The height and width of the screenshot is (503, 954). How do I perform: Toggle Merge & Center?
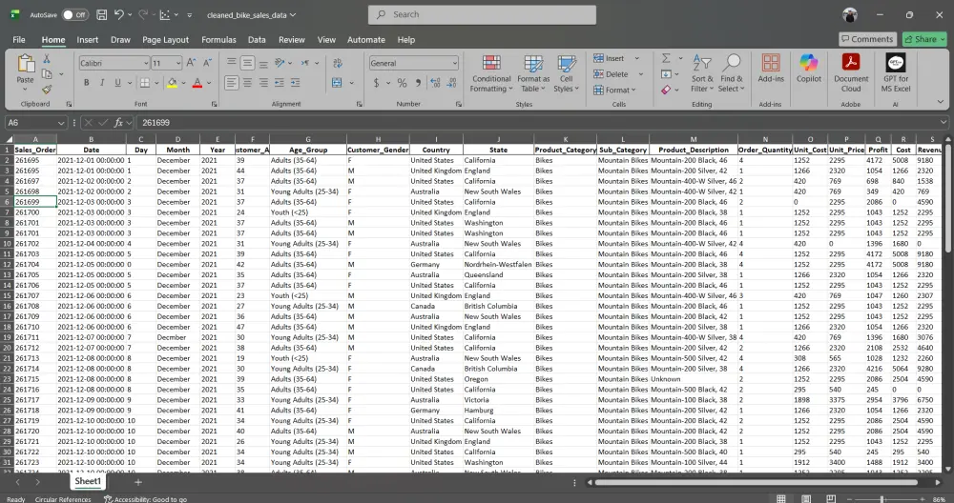pos(337,83)
